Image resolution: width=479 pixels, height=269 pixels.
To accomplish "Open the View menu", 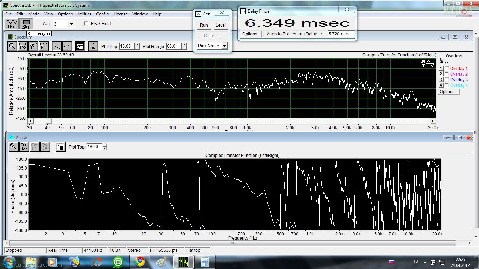I will 48,14.
